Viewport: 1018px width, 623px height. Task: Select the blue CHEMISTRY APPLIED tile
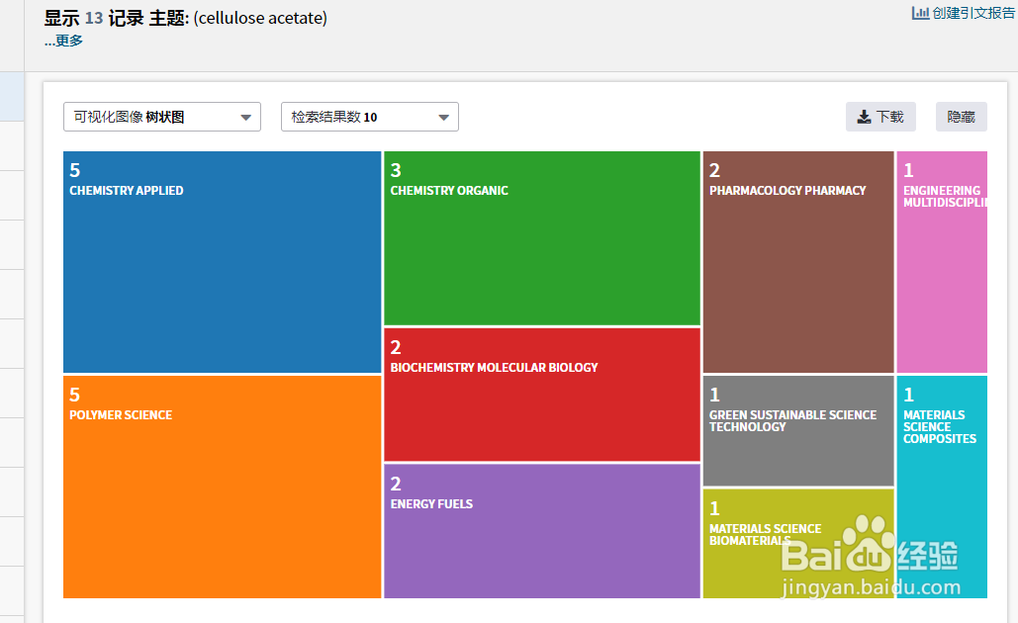222,262
